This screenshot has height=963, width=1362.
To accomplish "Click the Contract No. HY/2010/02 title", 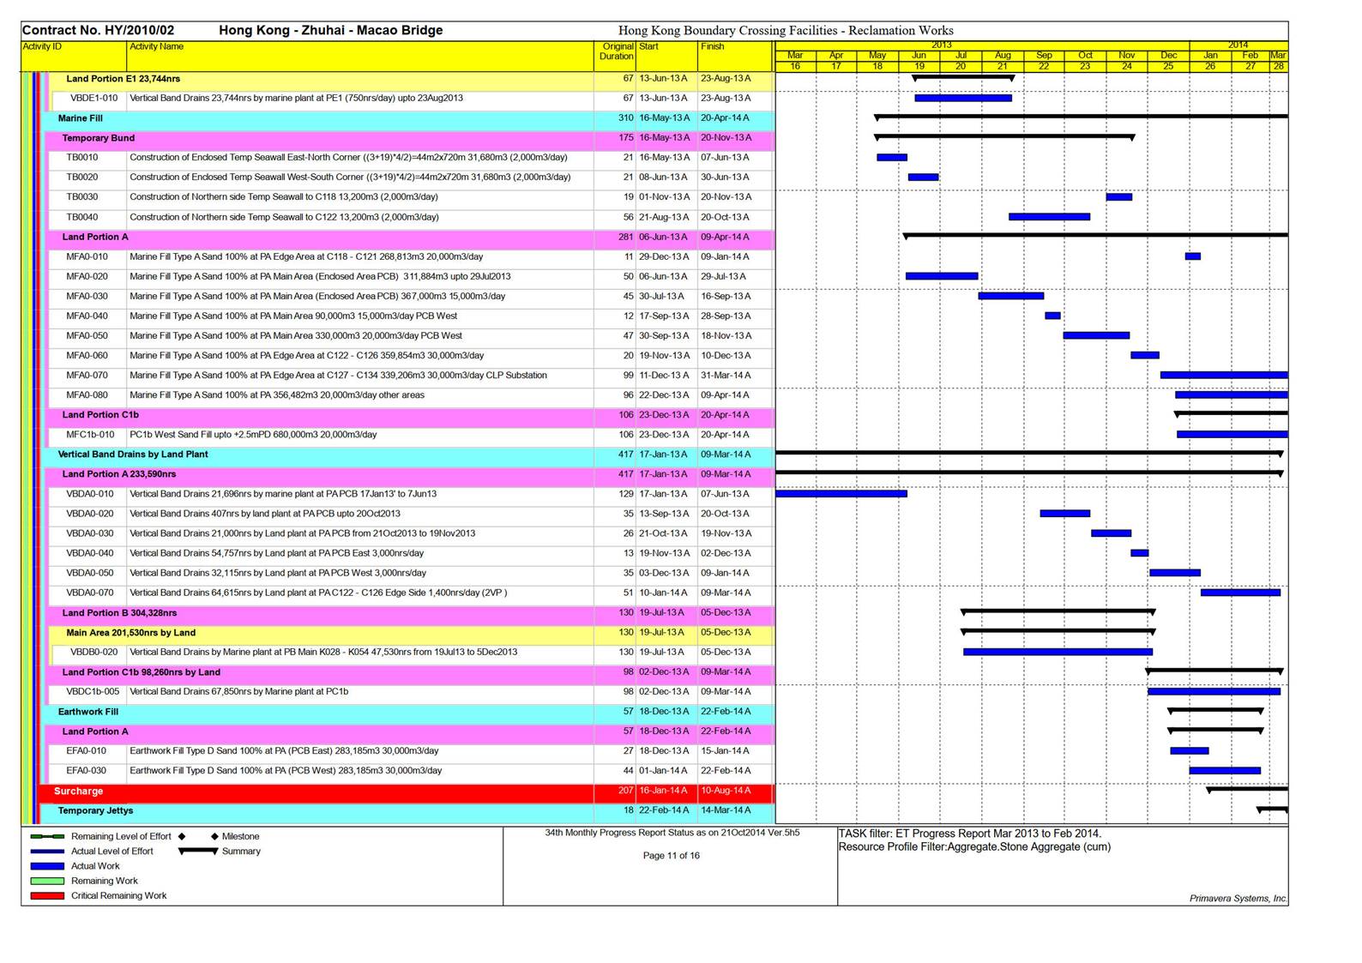I will [x=99, y=30].
